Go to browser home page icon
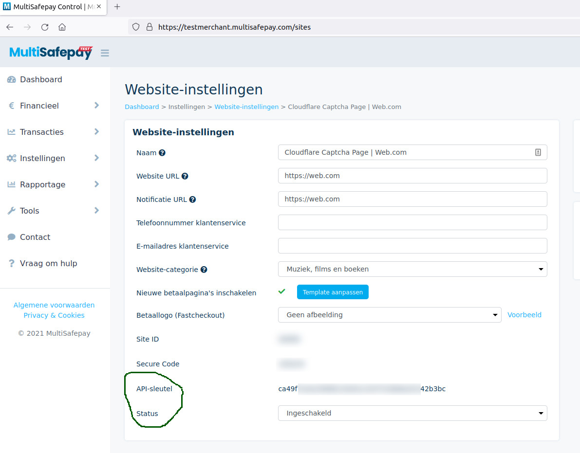Image resolution: width=580 pixels, height=453 pixels. click(62, 27)
